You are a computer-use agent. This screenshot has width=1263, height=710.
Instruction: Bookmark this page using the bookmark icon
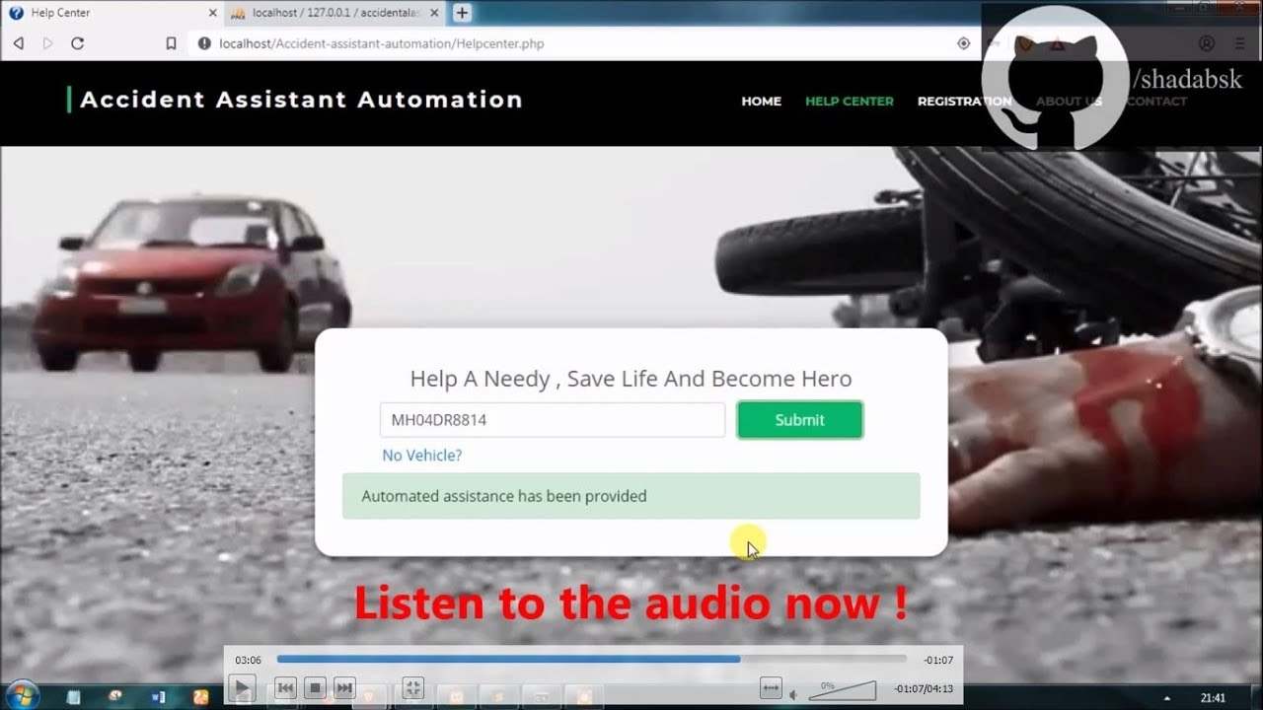coord(171,43)
